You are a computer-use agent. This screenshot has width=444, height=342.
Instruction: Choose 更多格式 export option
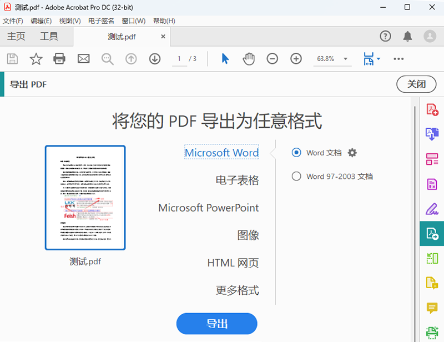click(x=238, y=290)
